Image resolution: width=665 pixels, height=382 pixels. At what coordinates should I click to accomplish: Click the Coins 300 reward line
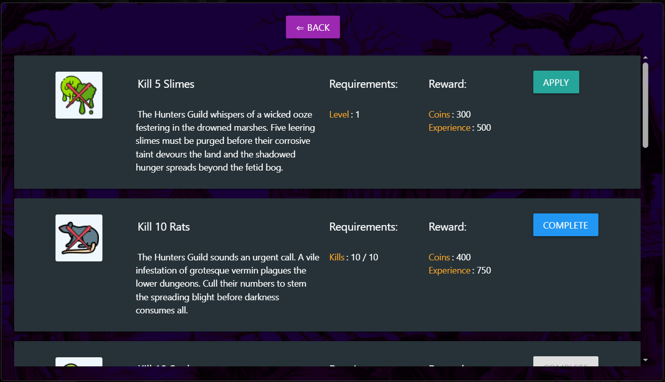coord(450,115)
